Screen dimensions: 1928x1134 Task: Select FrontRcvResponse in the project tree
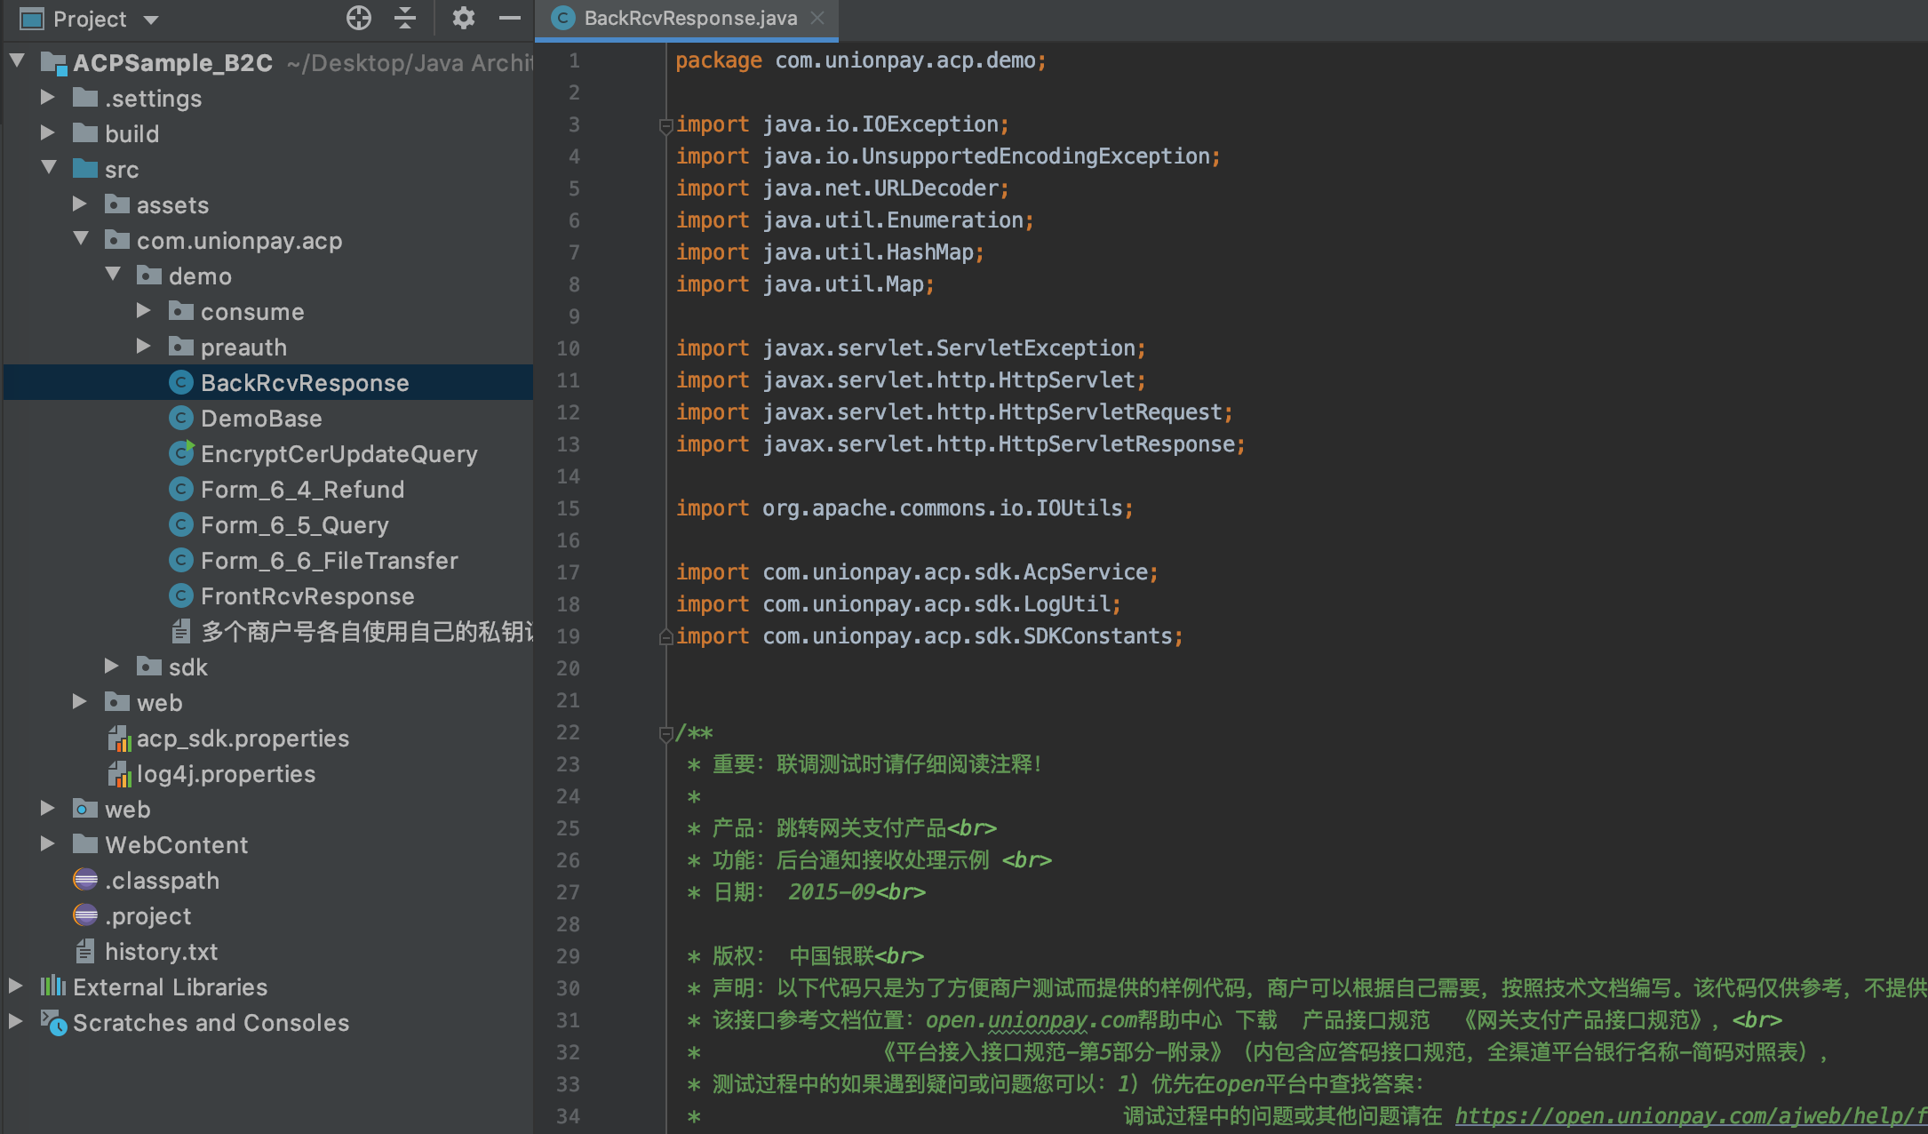coord(307,595)
